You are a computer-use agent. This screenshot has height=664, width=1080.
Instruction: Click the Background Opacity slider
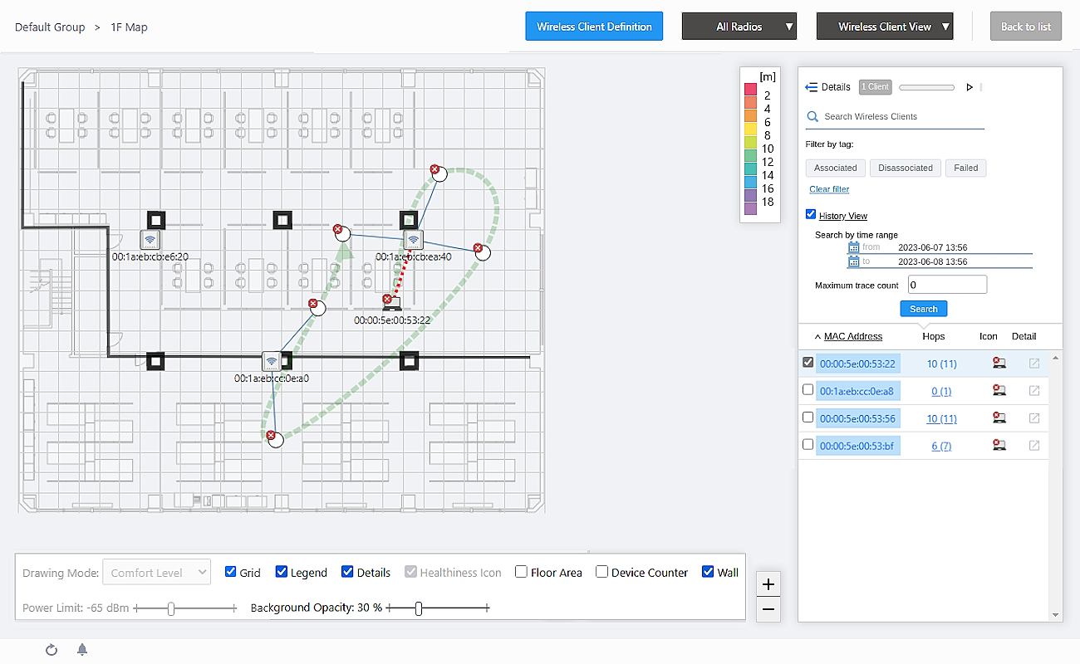tap(419, 608)
